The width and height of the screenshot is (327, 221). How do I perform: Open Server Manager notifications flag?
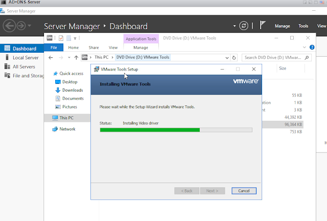(x=262, y=26)
